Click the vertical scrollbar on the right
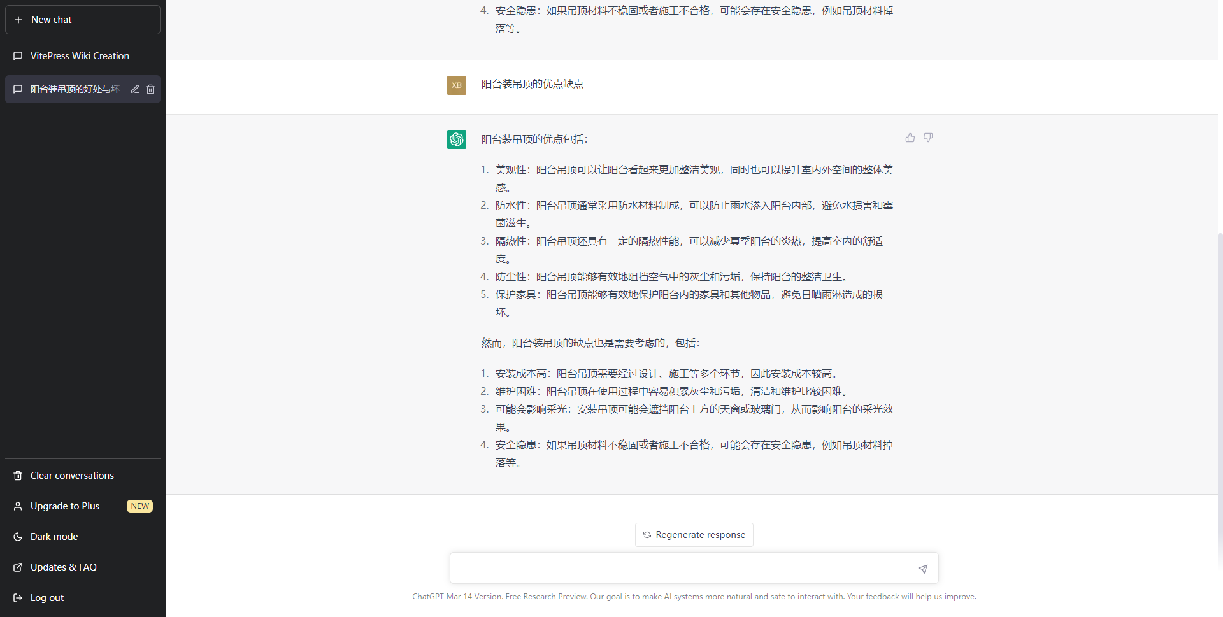1223x617 pixels. (x=1219, y=382)
